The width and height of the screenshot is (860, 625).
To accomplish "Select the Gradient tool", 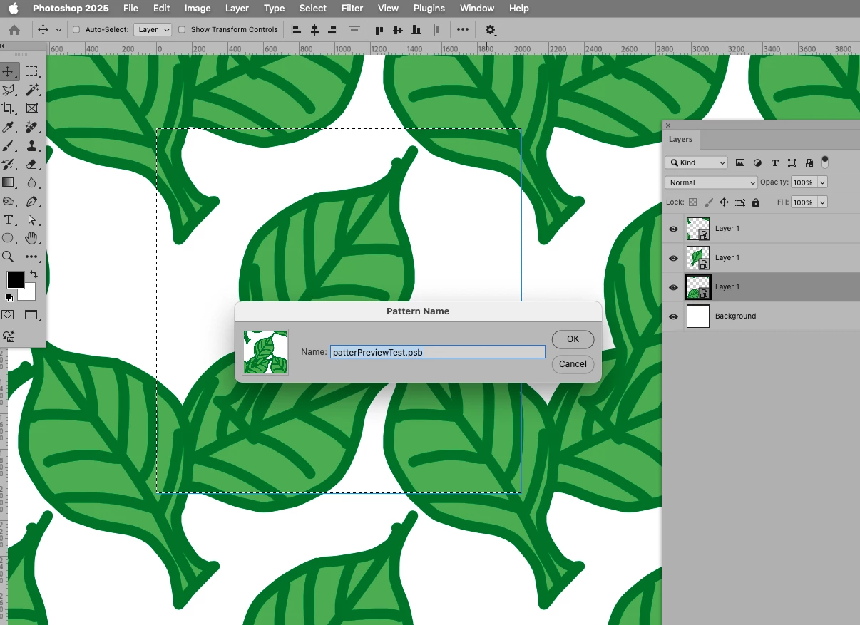I will [9, 182].
